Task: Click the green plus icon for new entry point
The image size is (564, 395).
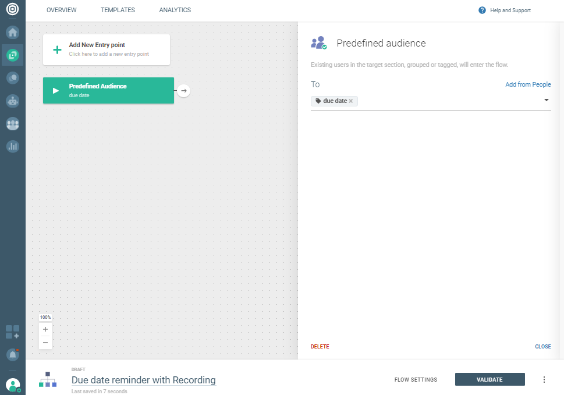Action: [57, 50]
